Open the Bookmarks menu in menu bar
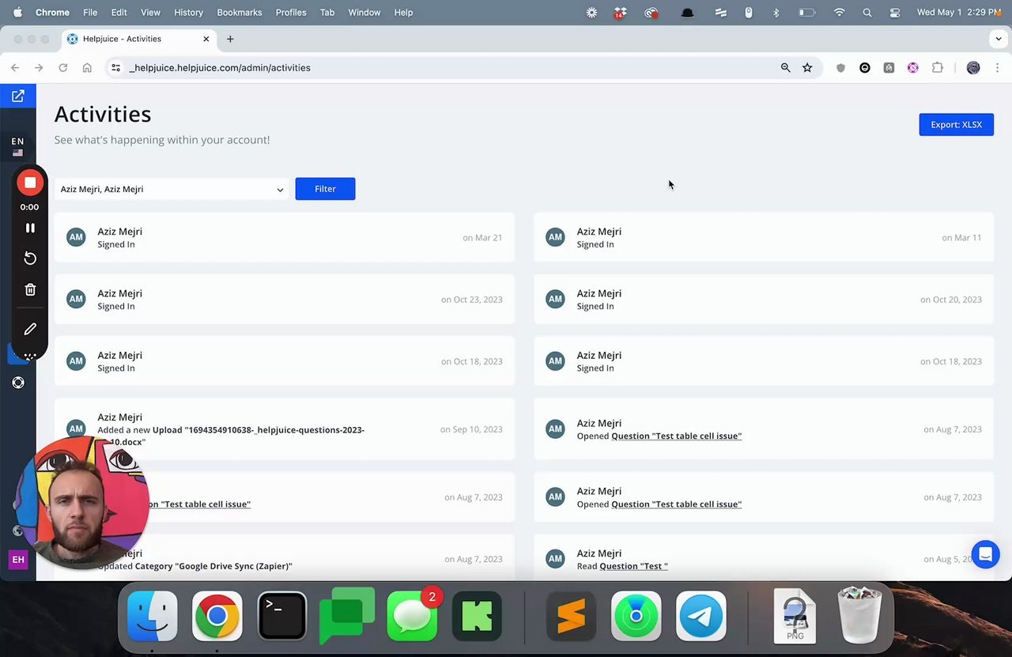Image resolution: width=1012 pixels, height=657 pixels. [x=239, y=13]
